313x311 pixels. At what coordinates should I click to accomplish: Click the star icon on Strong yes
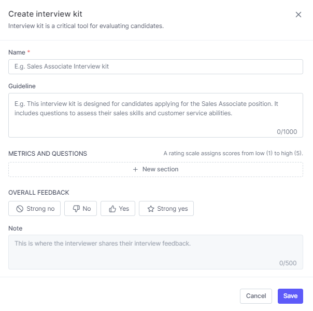(x=151, y=209)
